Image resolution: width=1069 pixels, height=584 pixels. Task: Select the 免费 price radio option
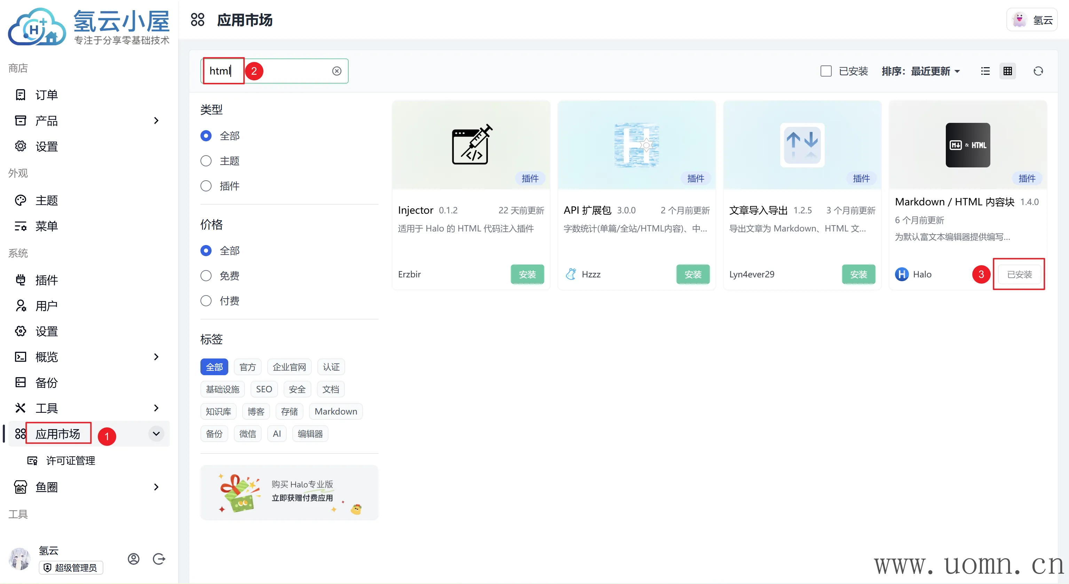tap(206, 276)
